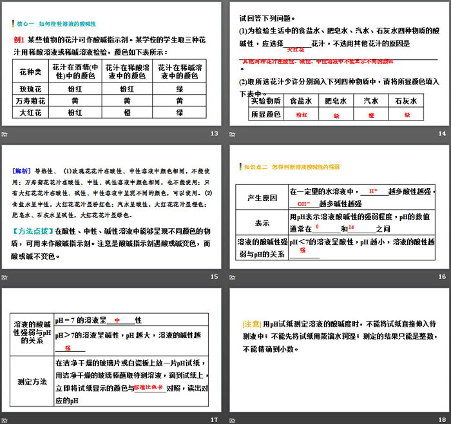Viewport: 451px width, 424px height.
Task: Click the animation star icon under slide 14
Action: click(233, 133)
